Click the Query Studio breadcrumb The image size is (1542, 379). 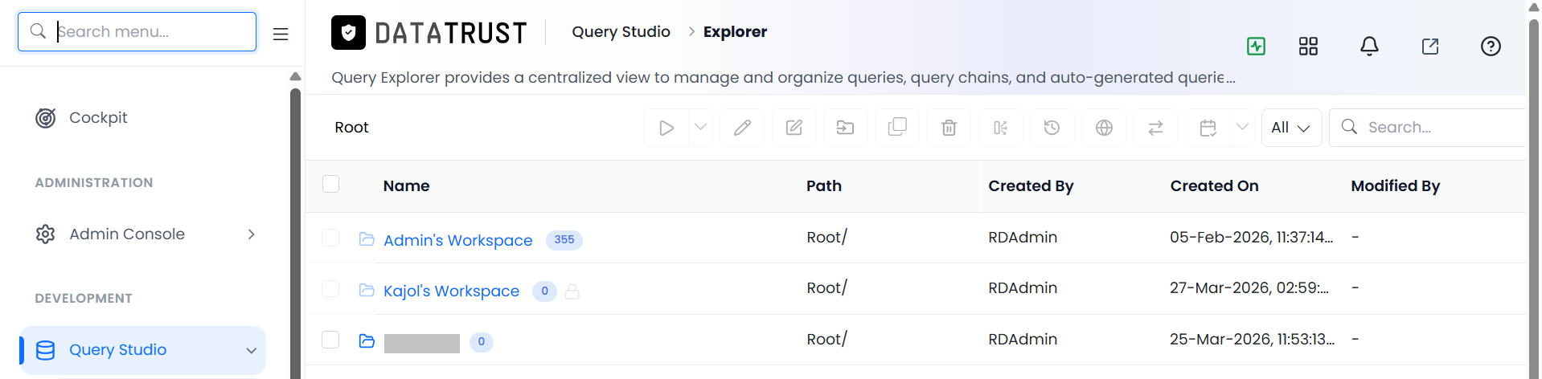(621, 31)
